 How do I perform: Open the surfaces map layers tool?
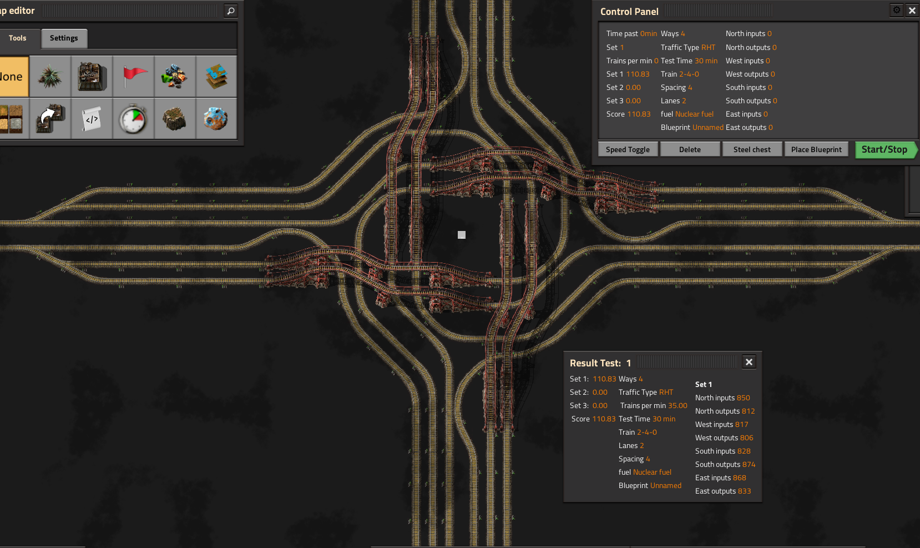[x=216, y=77]
